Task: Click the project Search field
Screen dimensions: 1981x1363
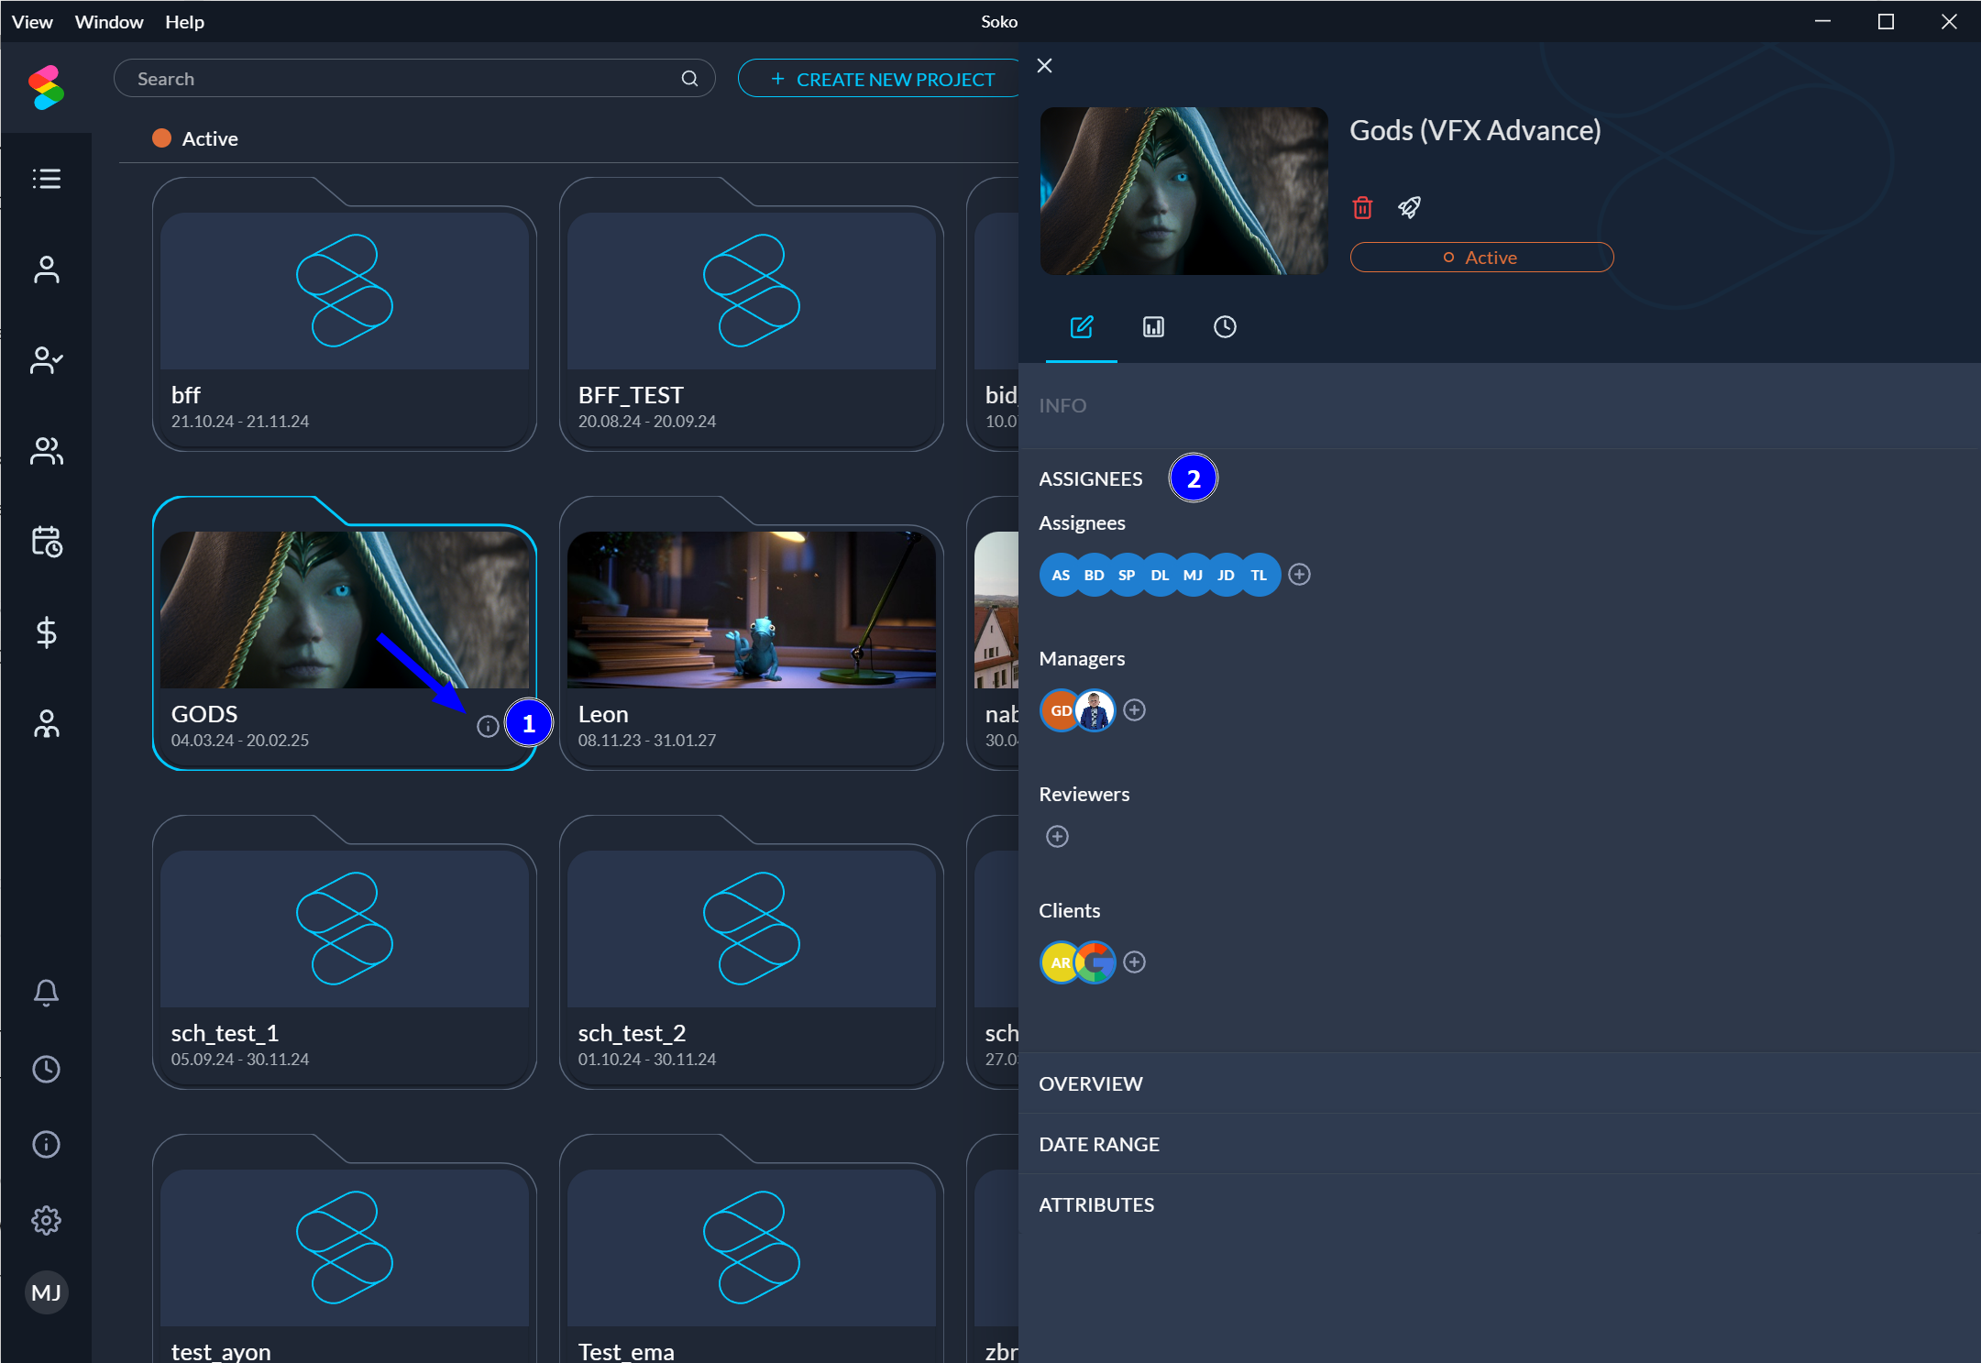Action: pyautogui.click(x=403, y=79)
